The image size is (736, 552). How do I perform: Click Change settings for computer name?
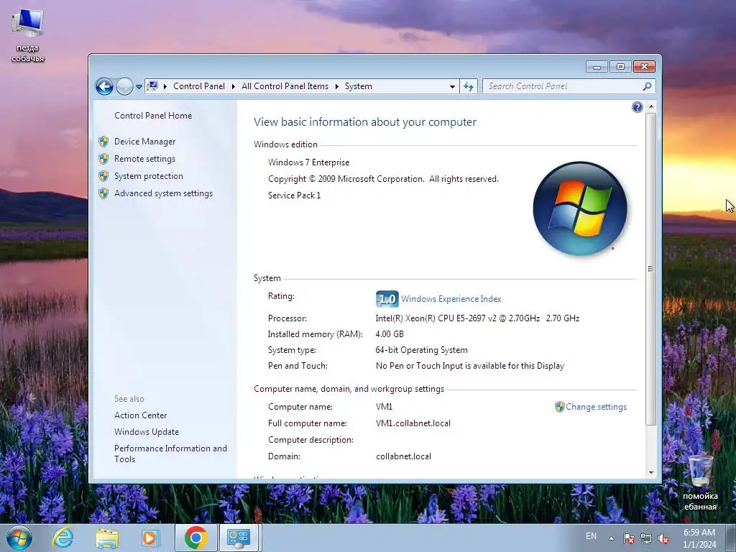[x=596, y=407]
